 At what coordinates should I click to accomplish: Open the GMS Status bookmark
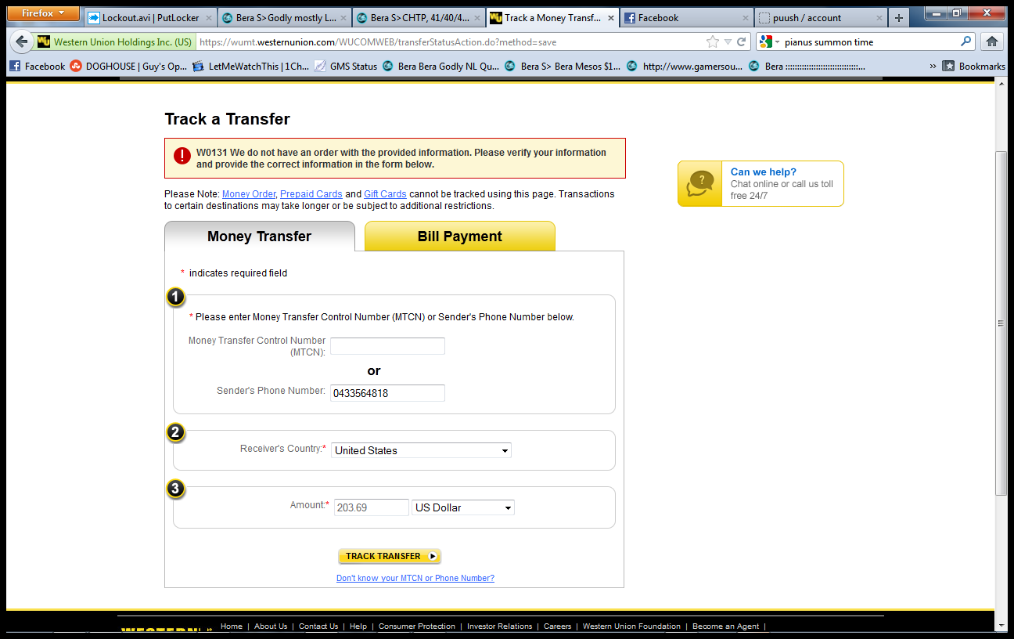(x=346, y=67)
